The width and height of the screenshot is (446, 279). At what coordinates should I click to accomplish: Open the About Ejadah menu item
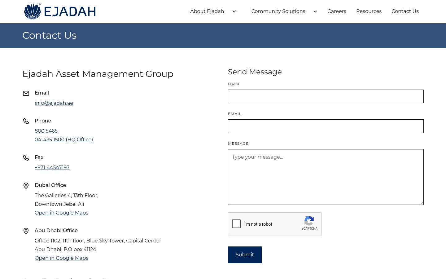[x=207, y=11]
